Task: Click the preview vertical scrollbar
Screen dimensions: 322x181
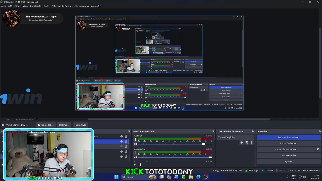Action: [320, 63]
